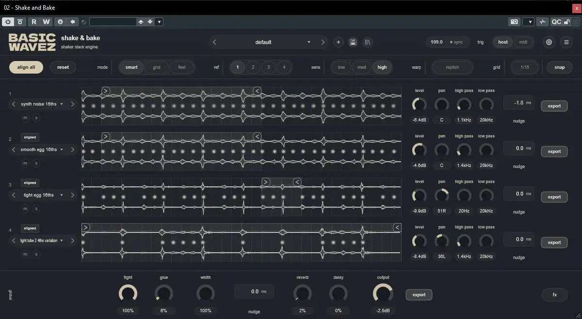Set sensitivity to med
Viewport: 582px width, 319px height.
click(x=362, y=67)
